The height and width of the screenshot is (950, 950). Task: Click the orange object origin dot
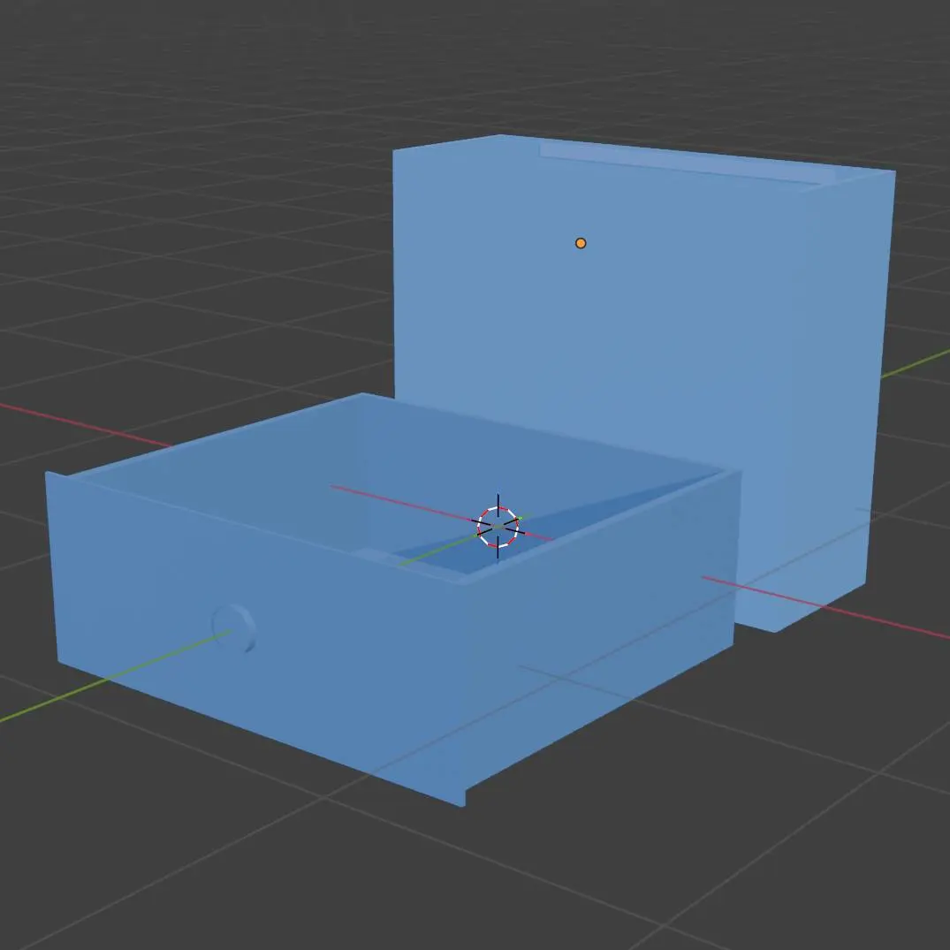tap(581, 243)
